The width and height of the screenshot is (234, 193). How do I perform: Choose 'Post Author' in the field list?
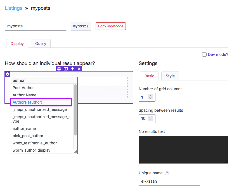coord(23,88)
